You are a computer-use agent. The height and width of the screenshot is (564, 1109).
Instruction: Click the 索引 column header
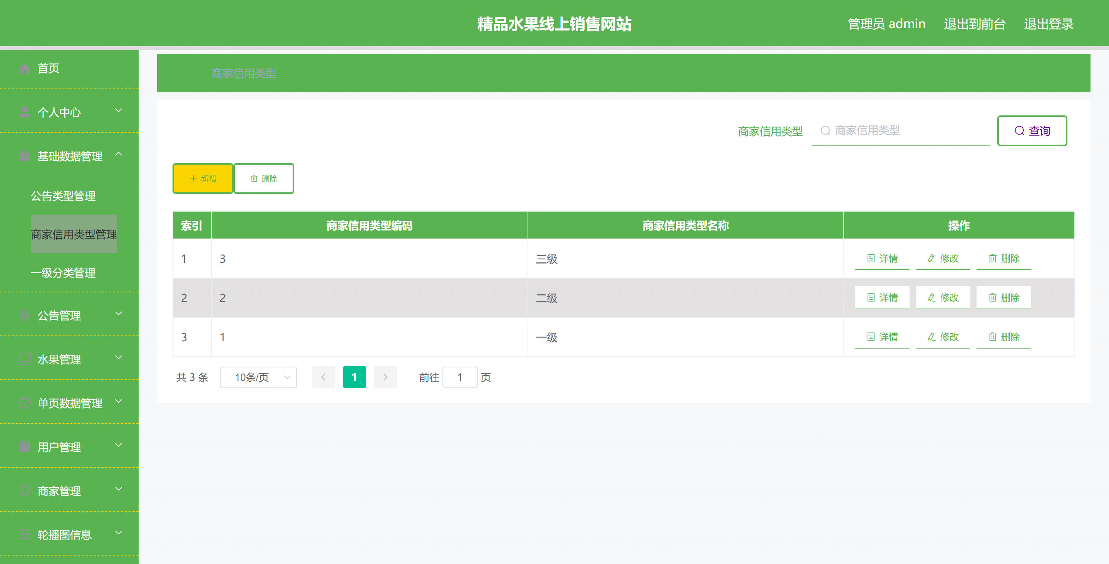pyautogui.click(x=192, y=225)
